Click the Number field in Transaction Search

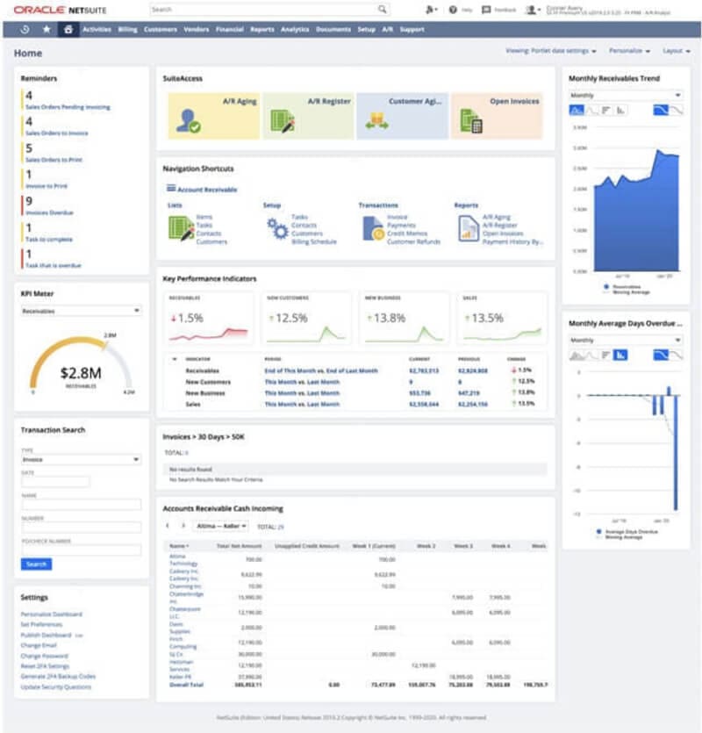pos(81,528)
